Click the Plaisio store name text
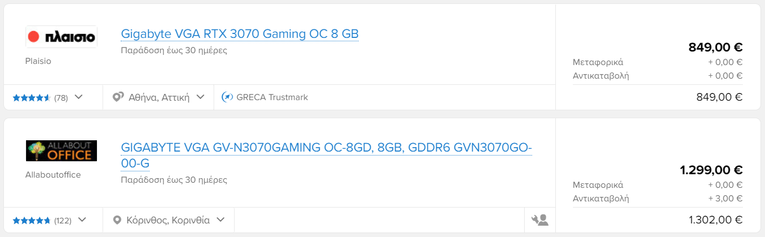Viewport: 765px width, 237px height. click(x=39, y=61)
